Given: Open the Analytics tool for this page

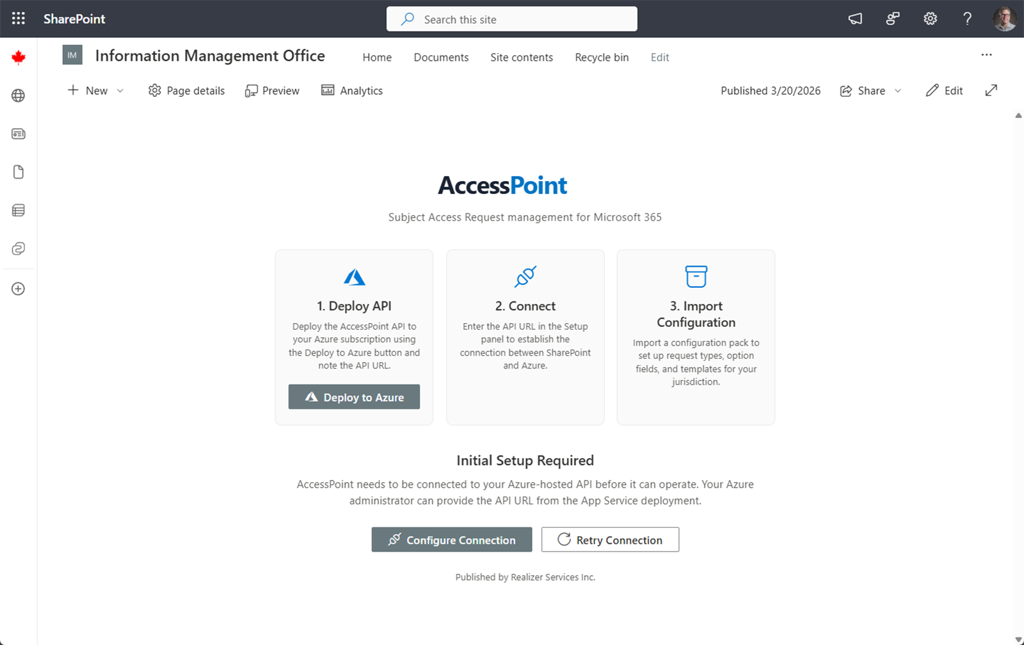Looking at the screenshot, I should (351, 90).
